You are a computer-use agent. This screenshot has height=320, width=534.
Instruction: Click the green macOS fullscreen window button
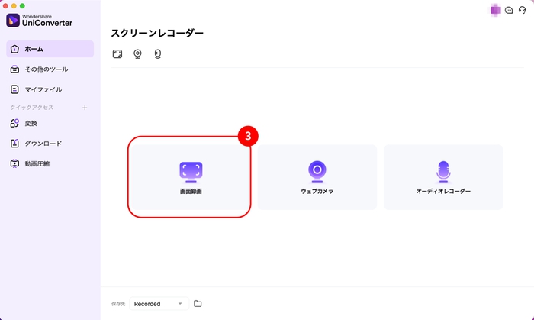point(33,5)
